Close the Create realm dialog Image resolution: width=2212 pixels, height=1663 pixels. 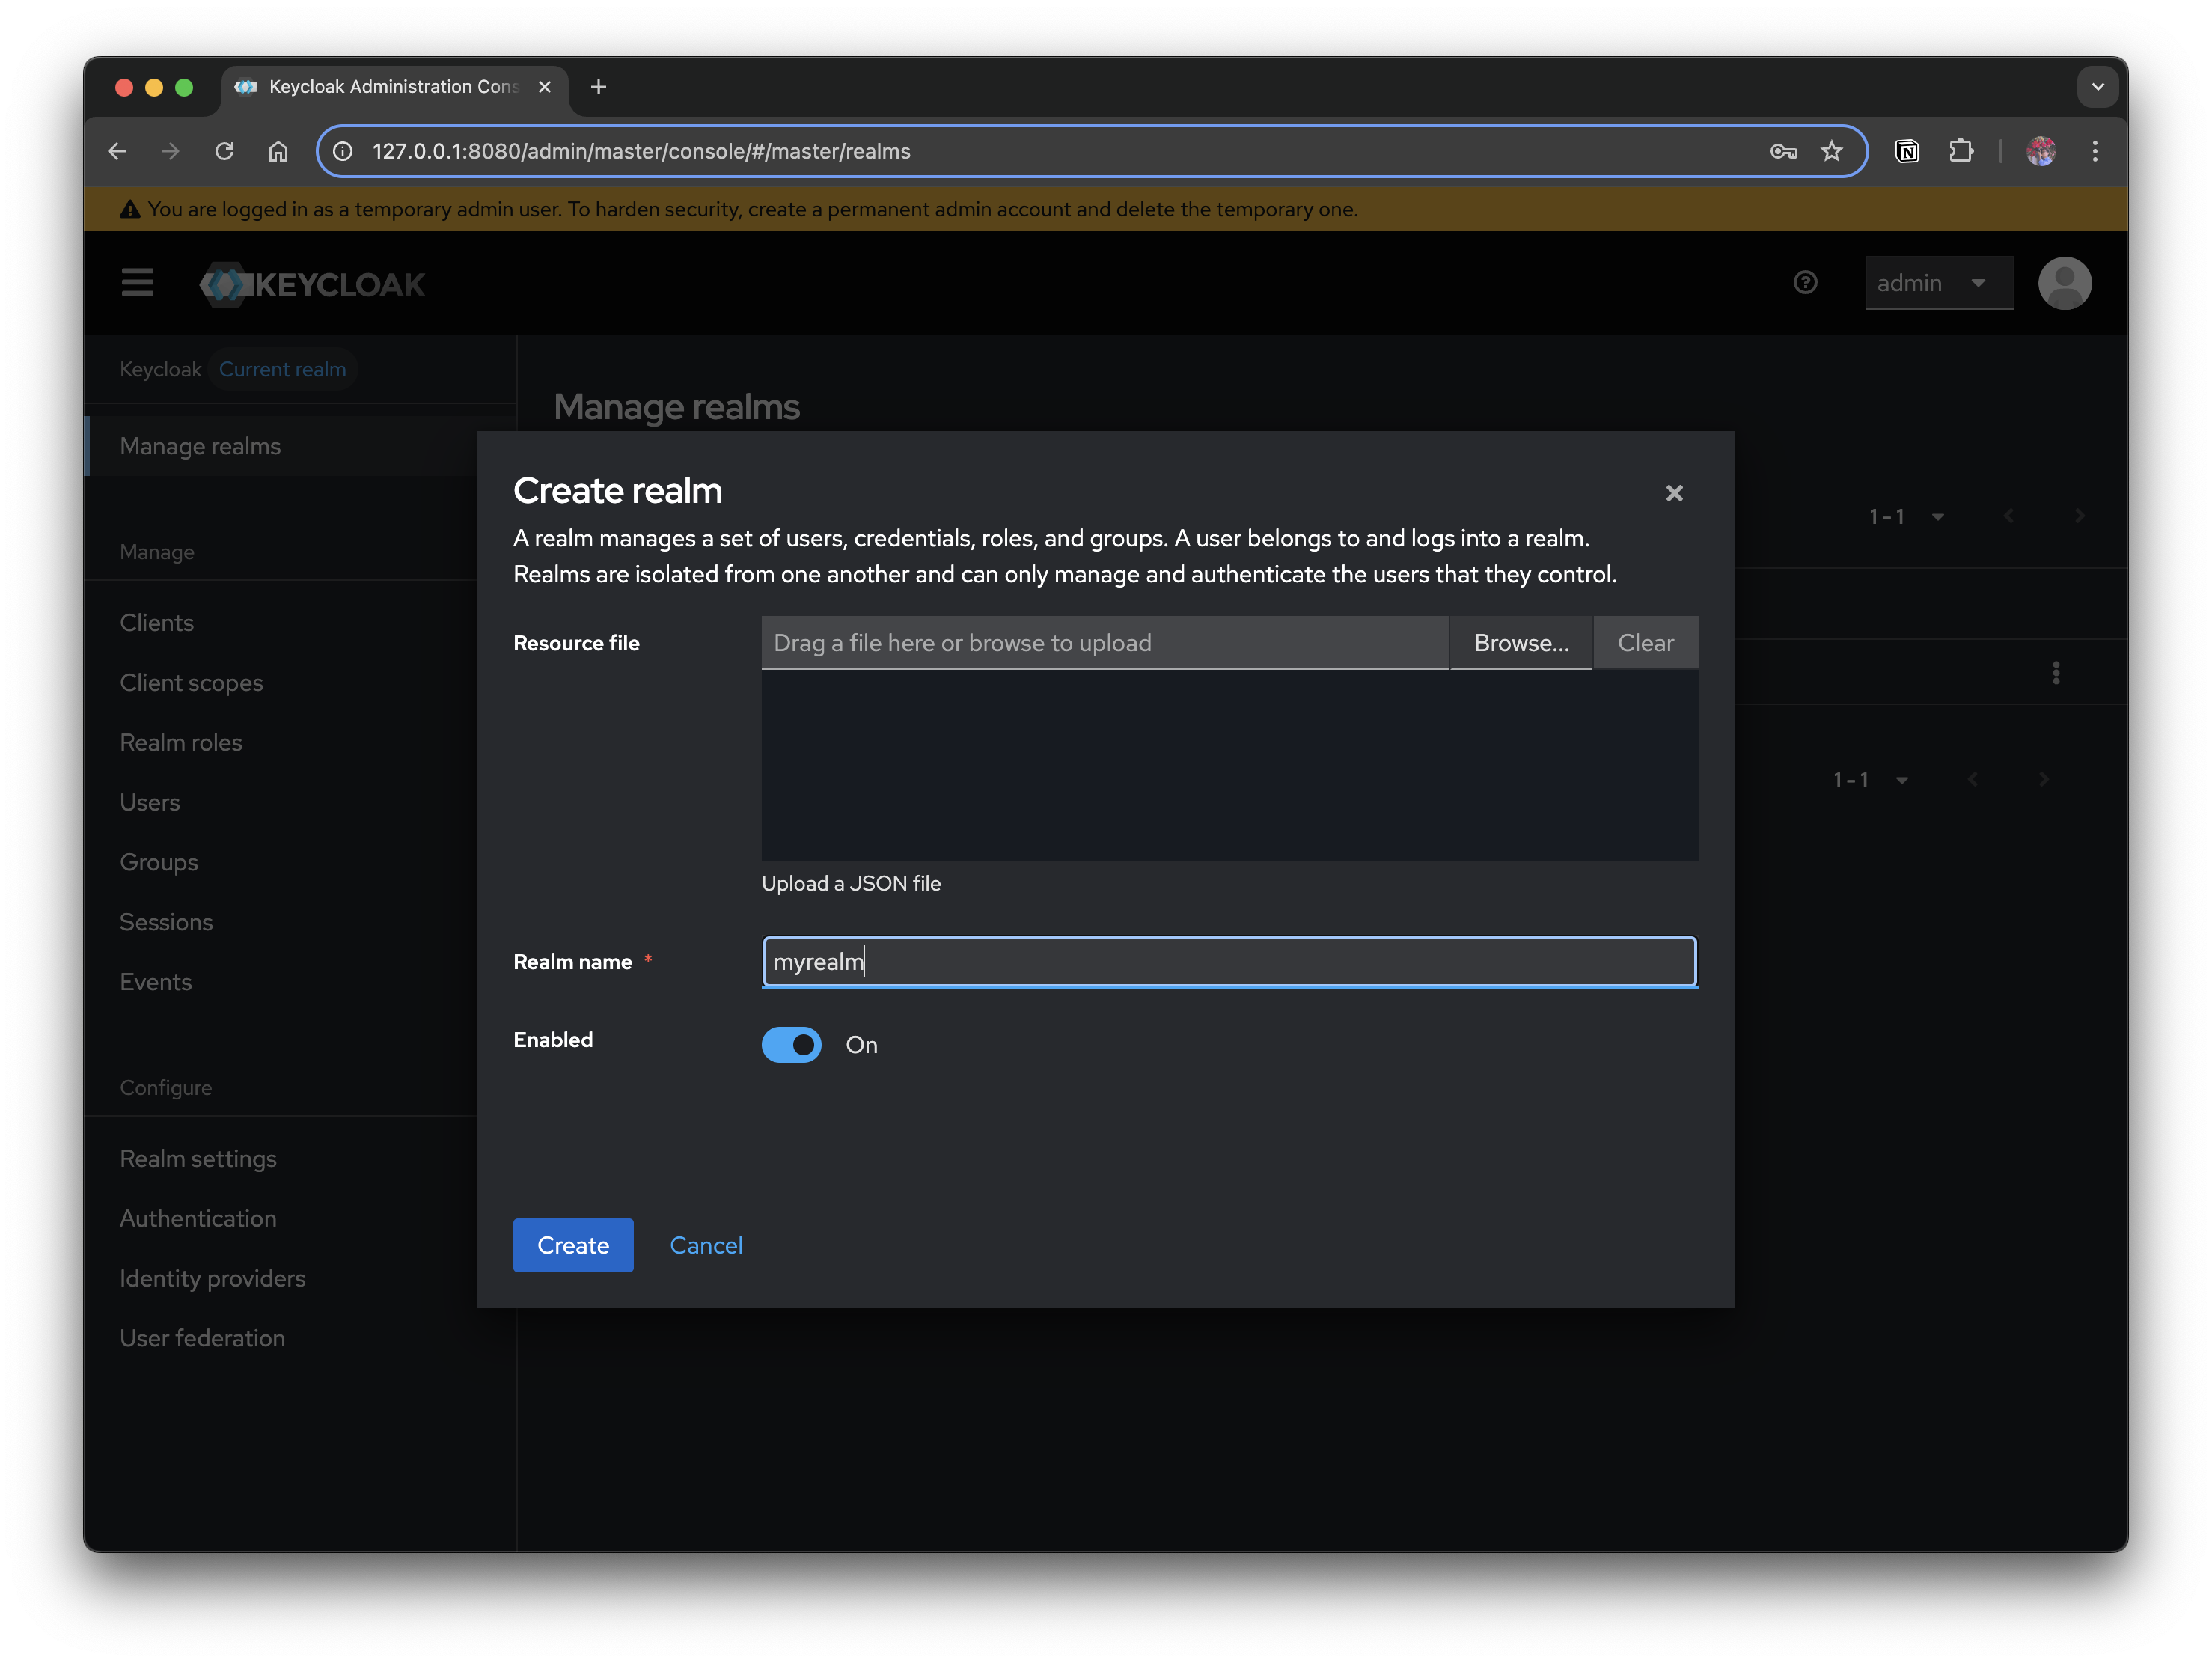tap(1674, 493)
